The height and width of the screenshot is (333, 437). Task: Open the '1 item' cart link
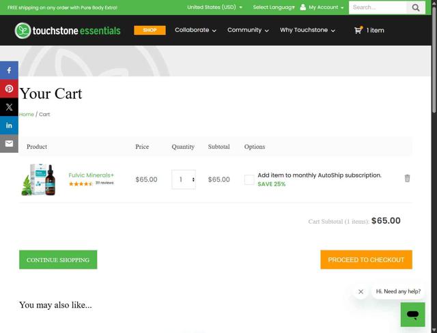tap(375, 30)
